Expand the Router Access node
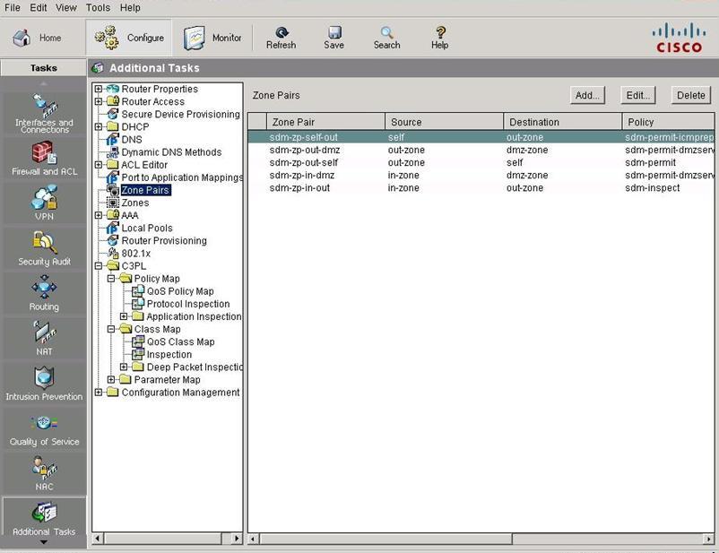719x553 pixels. click(x=98, y=101)
